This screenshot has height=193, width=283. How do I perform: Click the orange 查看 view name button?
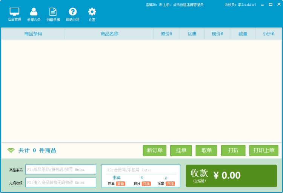pyautogui.click(x=121, y=184)
